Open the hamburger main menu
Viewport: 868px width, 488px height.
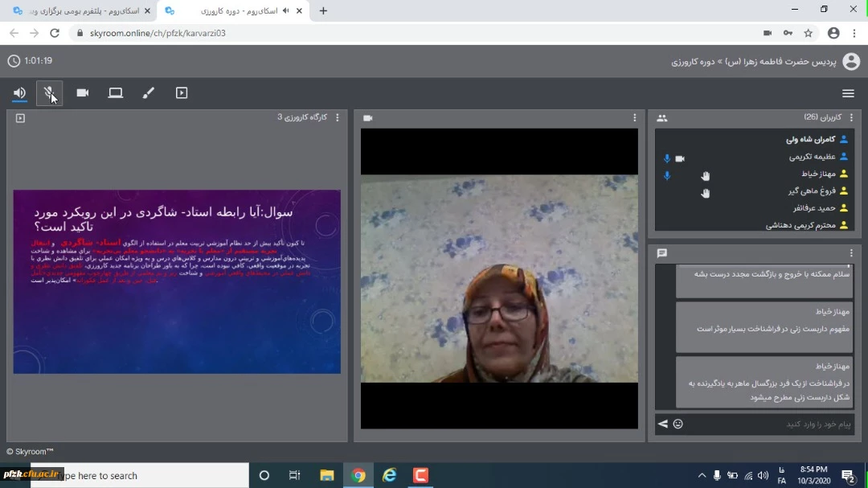click(x=848, y=93)
